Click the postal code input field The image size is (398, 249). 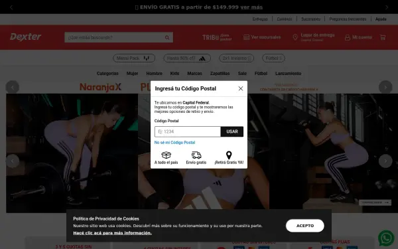188,131
